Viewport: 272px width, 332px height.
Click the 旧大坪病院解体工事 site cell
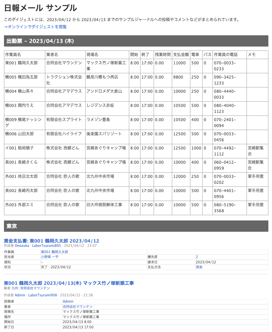pos(104,205)
